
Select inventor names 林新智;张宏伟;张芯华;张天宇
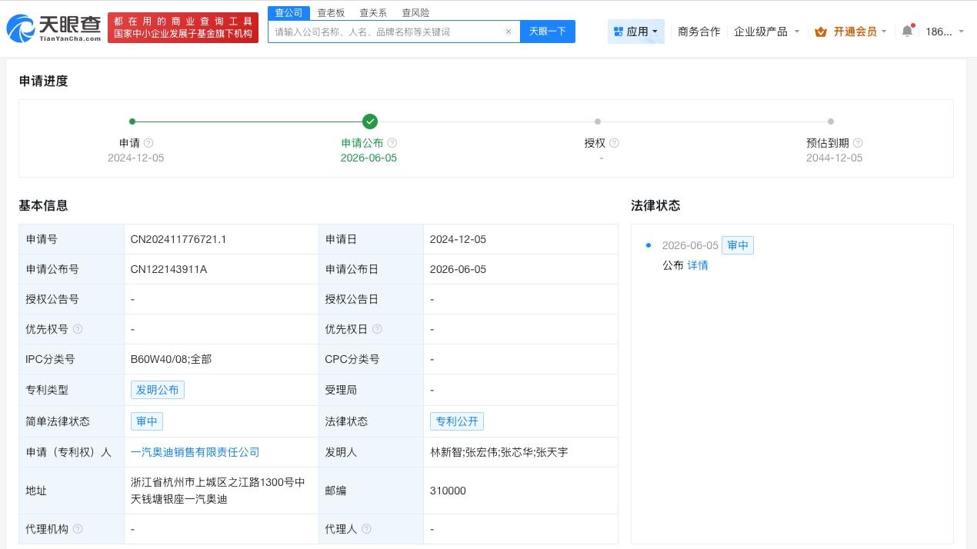(499, 452)
